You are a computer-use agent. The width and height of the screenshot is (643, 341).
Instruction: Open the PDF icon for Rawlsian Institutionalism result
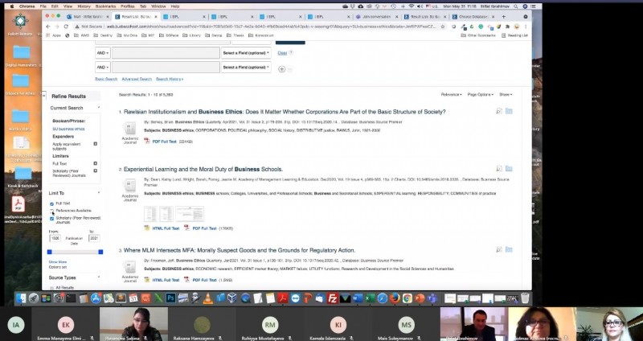pos(147,142)
